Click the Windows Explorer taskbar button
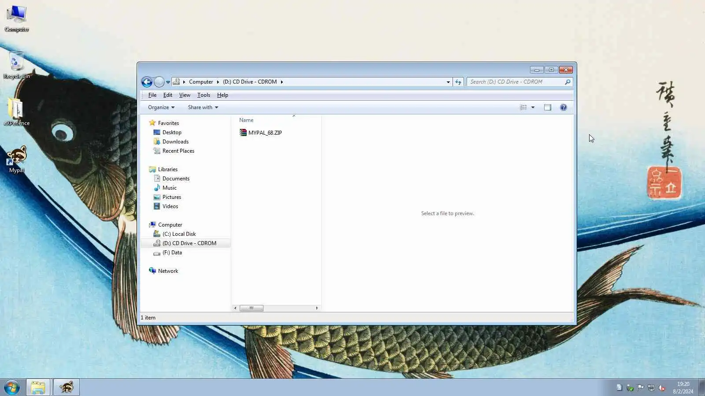Screen dimensions: 705x396 point(38,388)
